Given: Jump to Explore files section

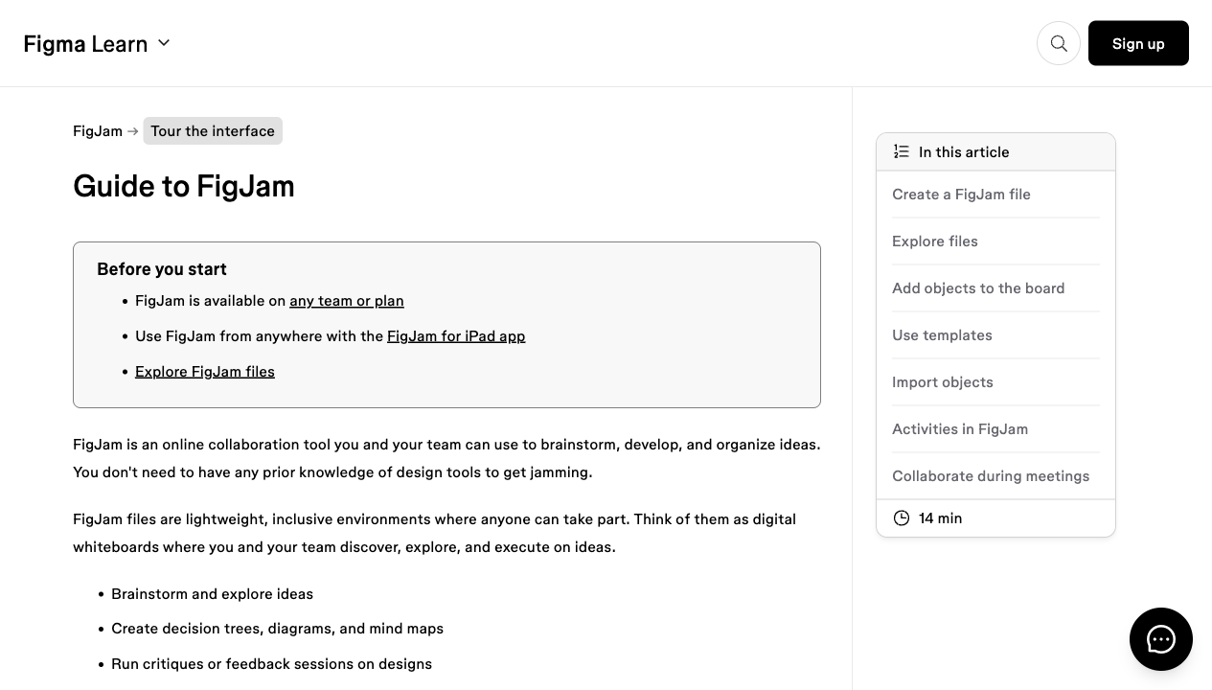Looking at the screenshot, I should 935,241.
